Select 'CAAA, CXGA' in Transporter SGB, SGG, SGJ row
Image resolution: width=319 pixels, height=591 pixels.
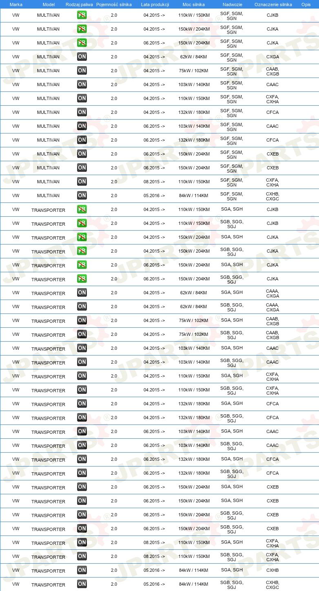pos(272,307)
